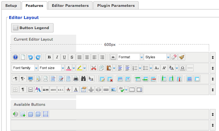Click the red scissors Cut icon

[94, 68]
